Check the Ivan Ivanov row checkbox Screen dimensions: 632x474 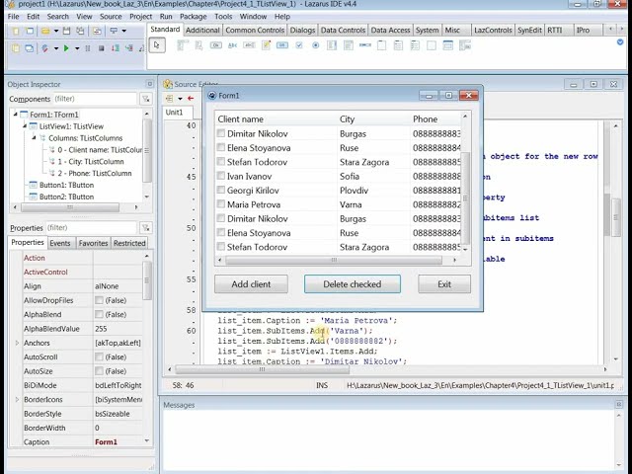221,176
